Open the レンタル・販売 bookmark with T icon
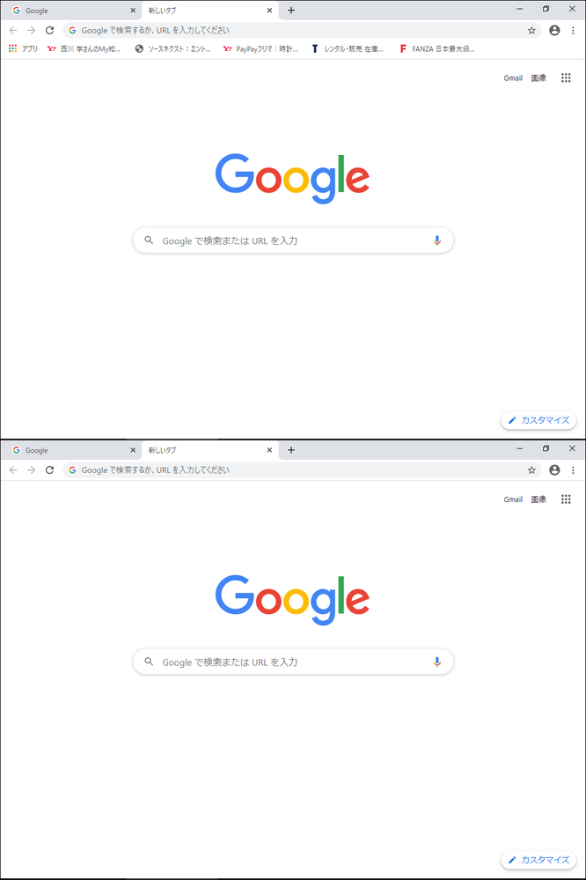Screen dimensions: 586x880 click(348, 48)
